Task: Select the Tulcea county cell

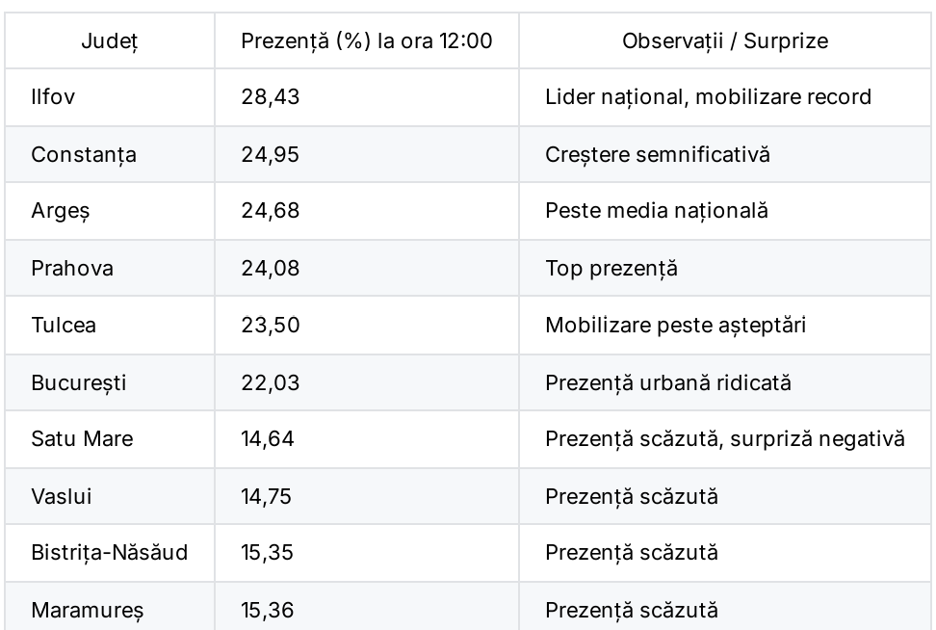Action: (x=64, y=325)
